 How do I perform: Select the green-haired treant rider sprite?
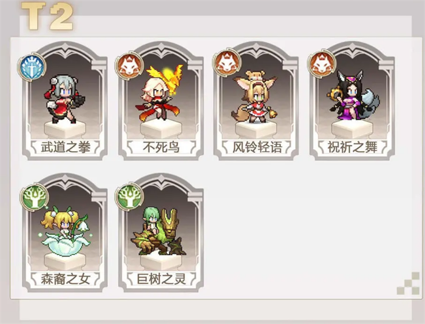click(x=158, y=232)
